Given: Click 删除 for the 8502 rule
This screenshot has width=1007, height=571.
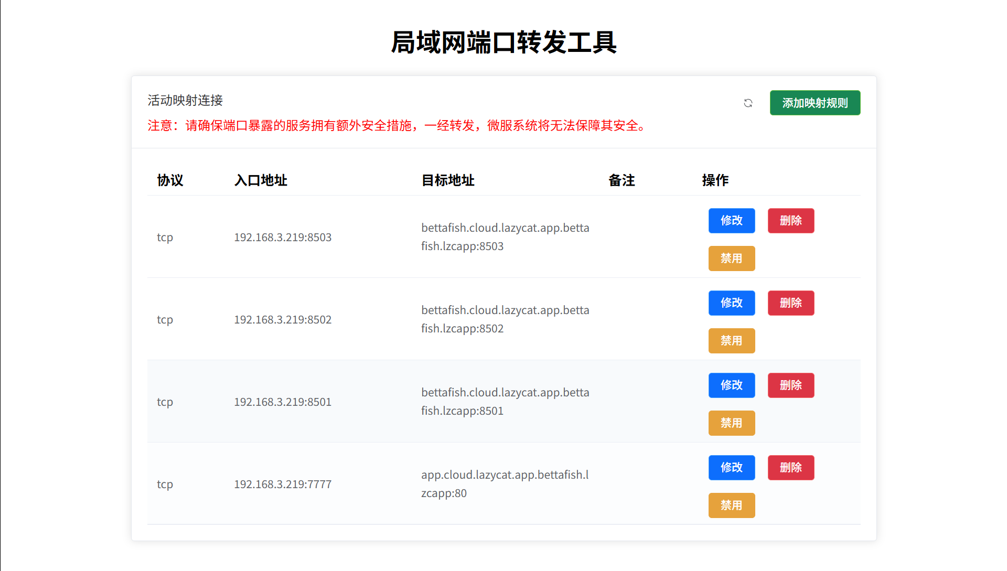Looking at the screenshot, I should coord(791,303).
